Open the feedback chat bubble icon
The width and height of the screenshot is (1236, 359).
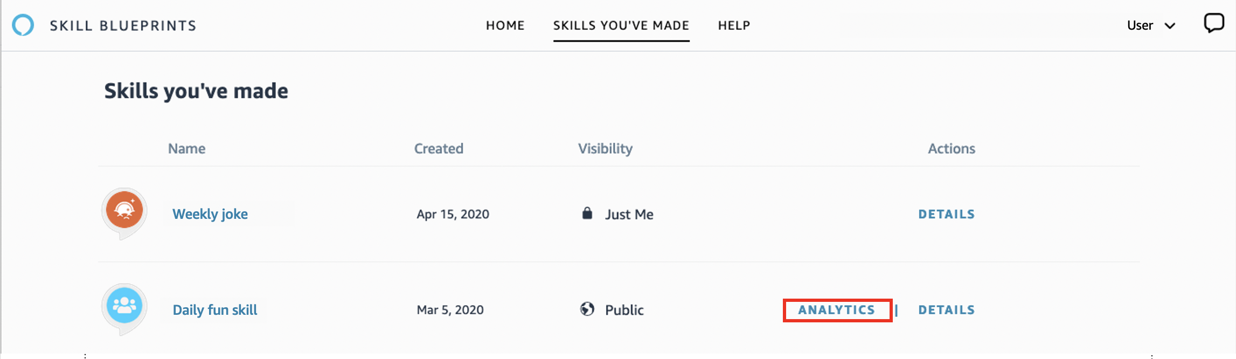(x=1214, y=23)
